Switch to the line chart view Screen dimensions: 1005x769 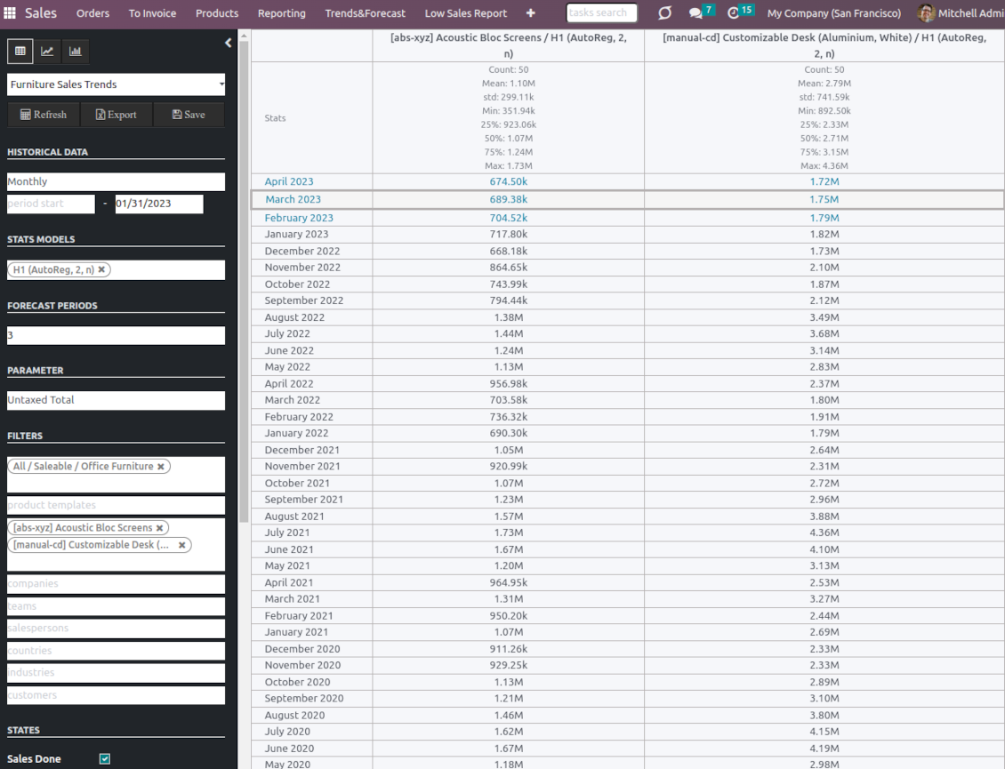pos(47,51)
